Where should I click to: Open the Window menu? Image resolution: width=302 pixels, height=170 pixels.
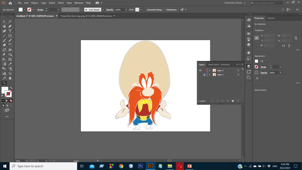(79, 3)
